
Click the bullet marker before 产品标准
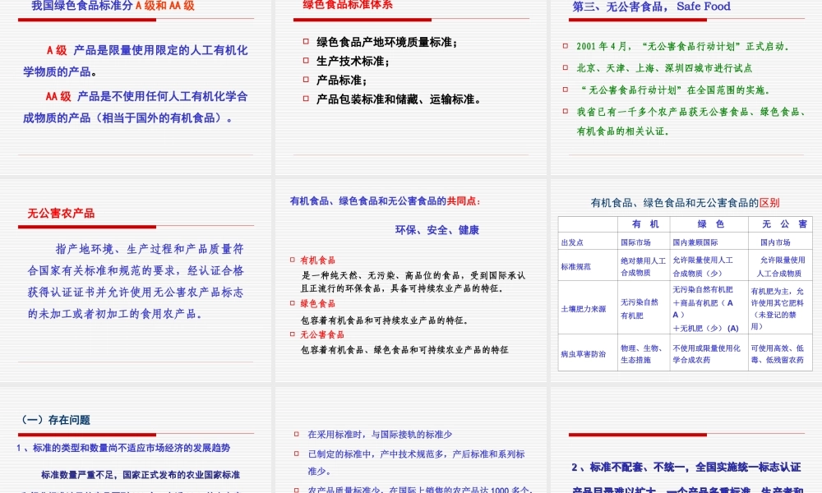pyautogui.click(x=307, y=79)
